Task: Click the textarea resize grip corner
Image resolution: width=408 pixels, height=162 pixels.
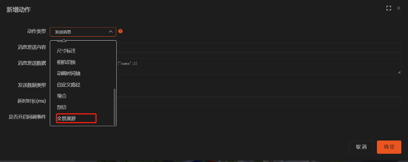Action: coord(399,72)
